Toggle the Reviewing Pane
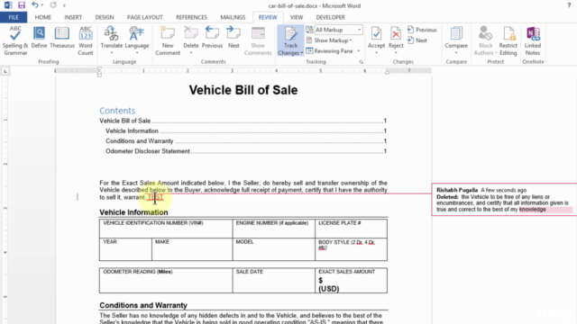The image size is (577, 324). pos(330,51)
